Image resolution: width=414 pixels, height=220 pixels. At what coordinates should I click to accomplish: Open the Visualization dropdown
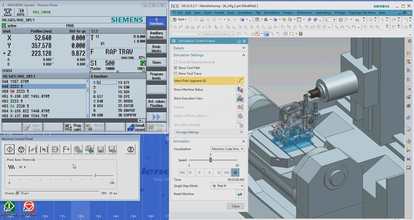(227, 149)
